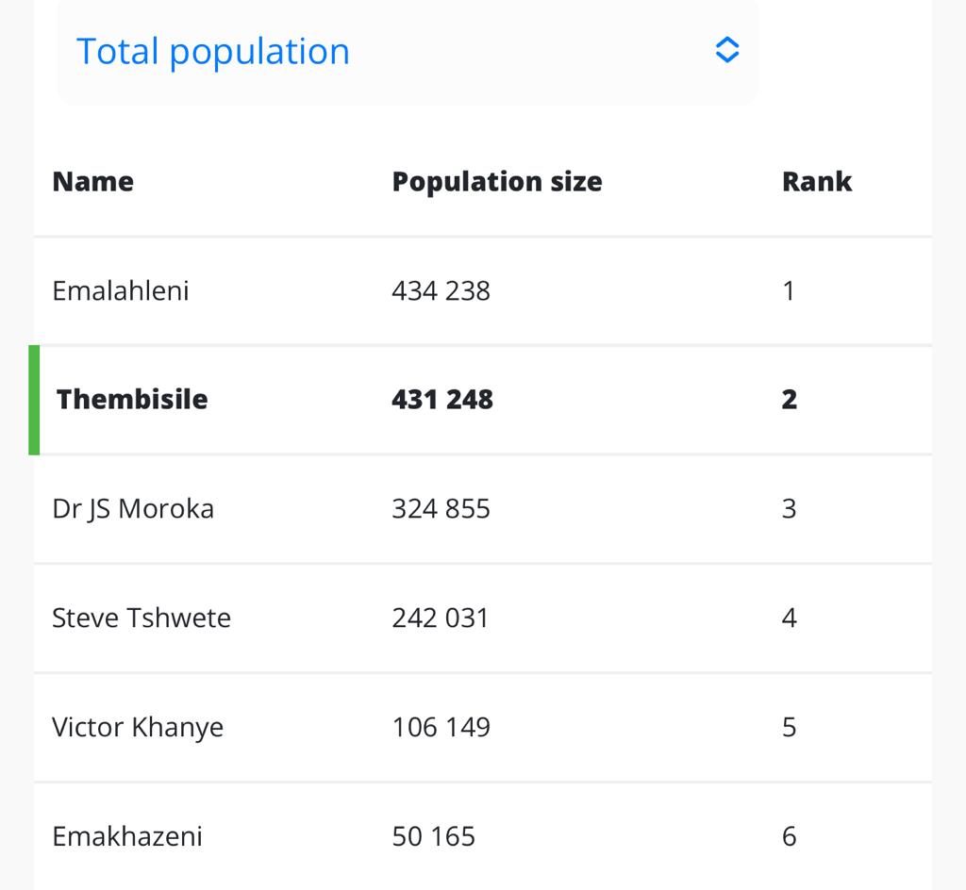Viewport: 966px width, 890px height.
Task: Click the up-down chevron selector icon
Action: [x=726, y=50]
